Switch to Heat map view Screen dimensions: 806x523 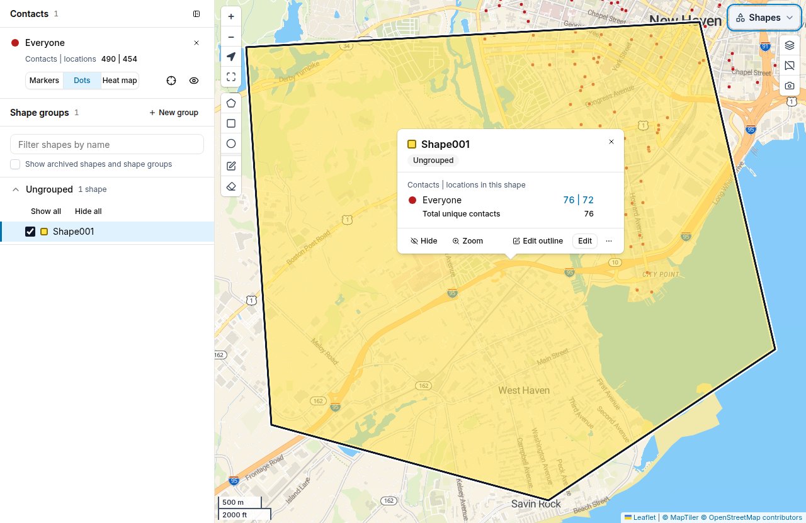(120, 81)
